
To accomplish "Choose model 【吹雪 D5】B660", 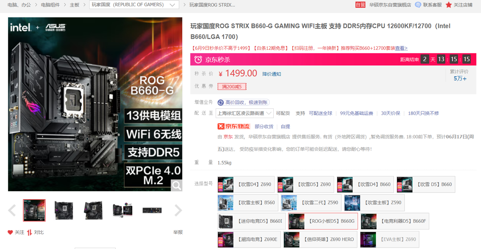I will [x=426, y=184].
